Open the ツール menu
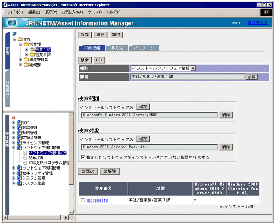Viewport: 275px width, 224px height. coord(95,12)
